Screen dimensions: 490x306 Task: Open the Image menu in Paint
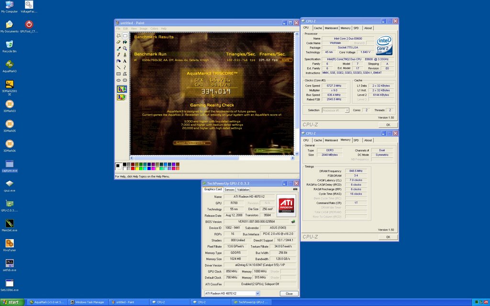[x=144, y=28]
